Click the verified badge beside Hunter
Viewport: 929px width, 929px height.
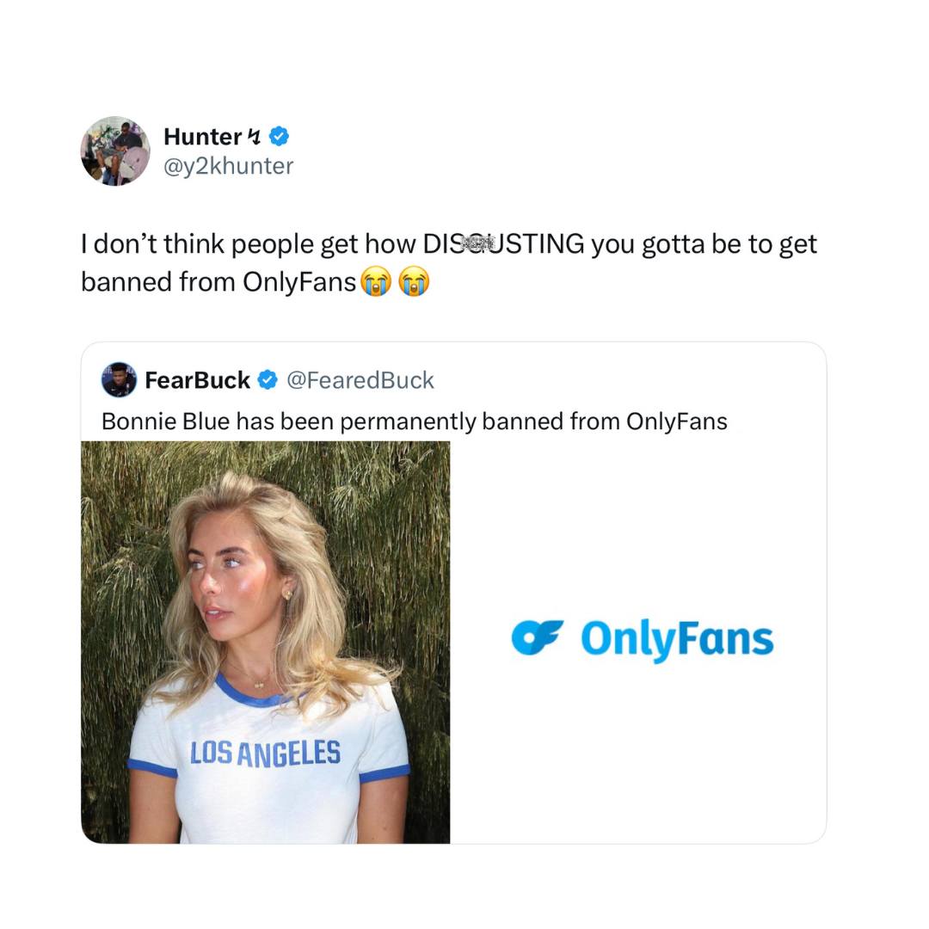pyautogui.click(x=280, y=136)
